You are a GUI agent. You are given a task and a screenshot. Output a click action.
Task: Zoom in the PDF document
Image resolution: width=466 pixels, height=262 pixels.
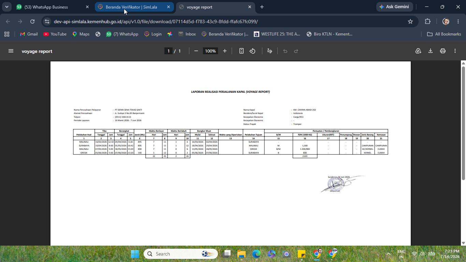tap(225, 51)
